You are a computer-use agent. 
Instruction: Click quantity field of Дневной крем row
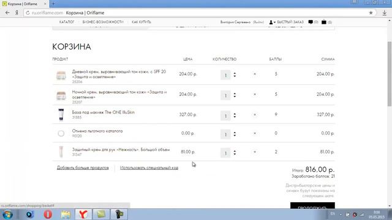click(x=225, y=75)
